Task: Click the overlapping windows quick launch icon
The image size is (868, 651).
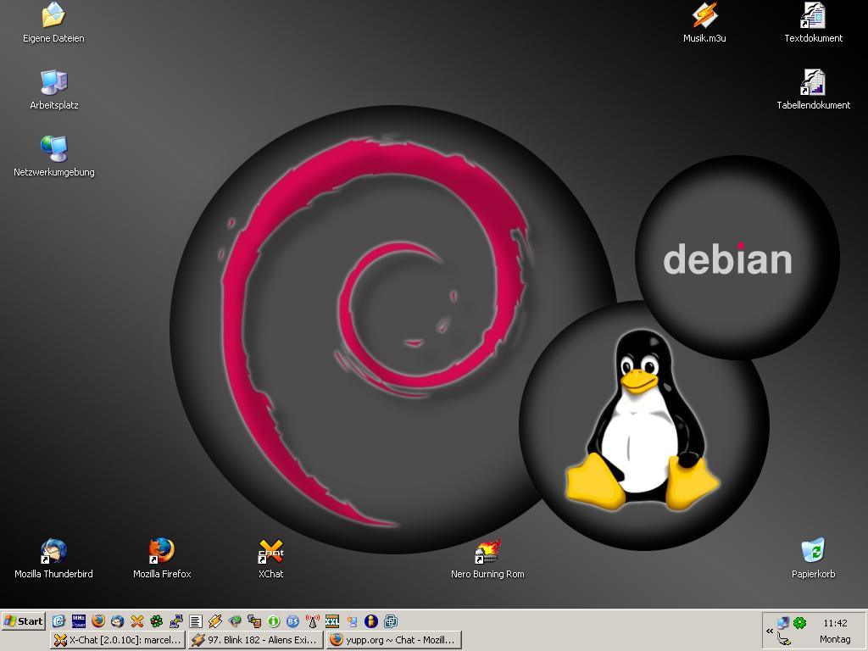Action: click(391, 621)
